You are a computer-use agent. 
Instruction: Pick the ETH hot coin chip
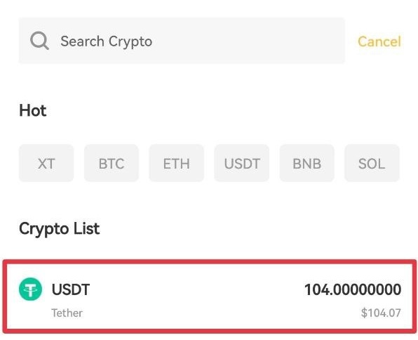tap(177, 163)
